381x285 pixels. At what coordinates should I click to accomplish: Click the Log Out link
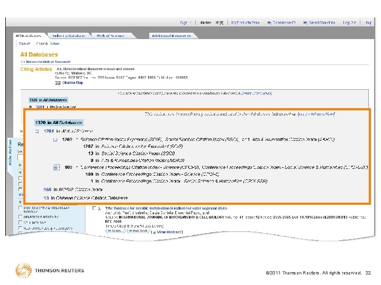(350, 23)
